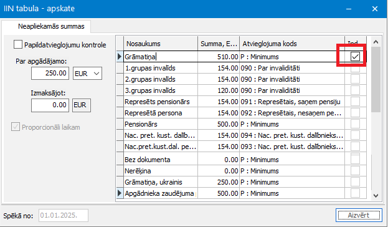This screenshot has height=227, width=388.
Task: Select the Apgādnieka zaudējuma row marker arrow
Action: [120, 193]
